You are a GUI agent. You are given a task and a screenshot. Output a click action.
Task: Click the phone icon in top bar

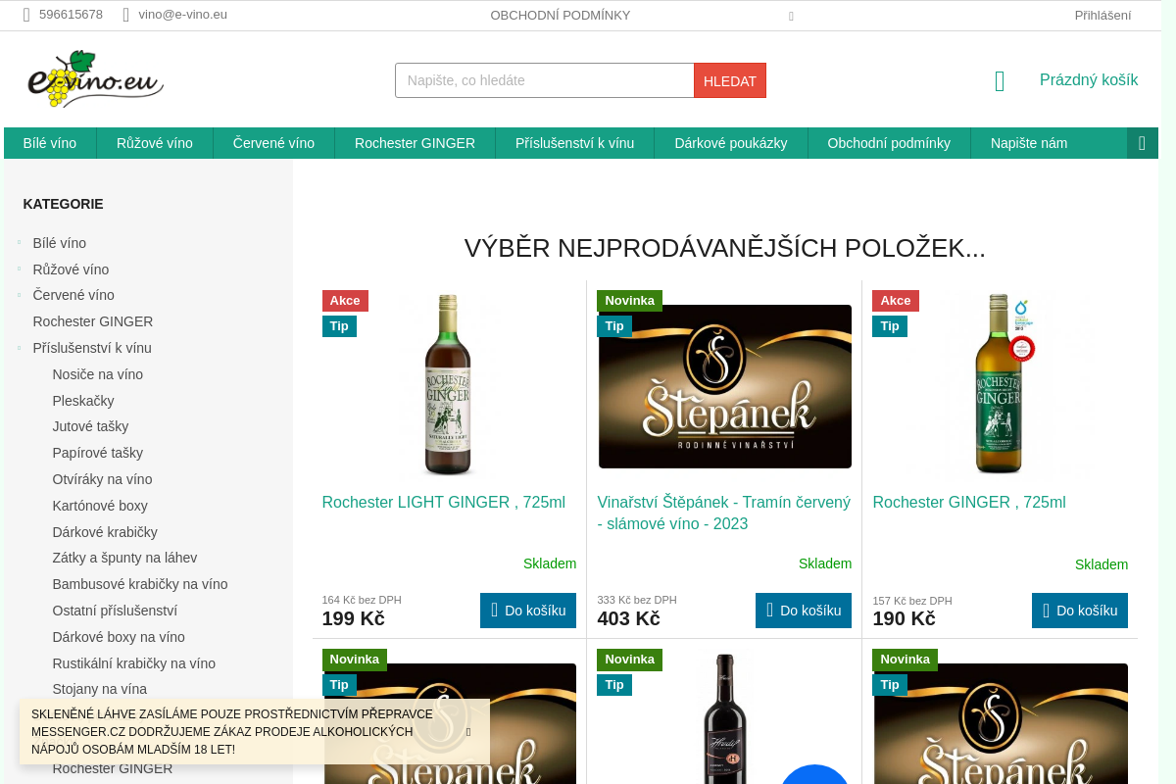click(24, 15)
